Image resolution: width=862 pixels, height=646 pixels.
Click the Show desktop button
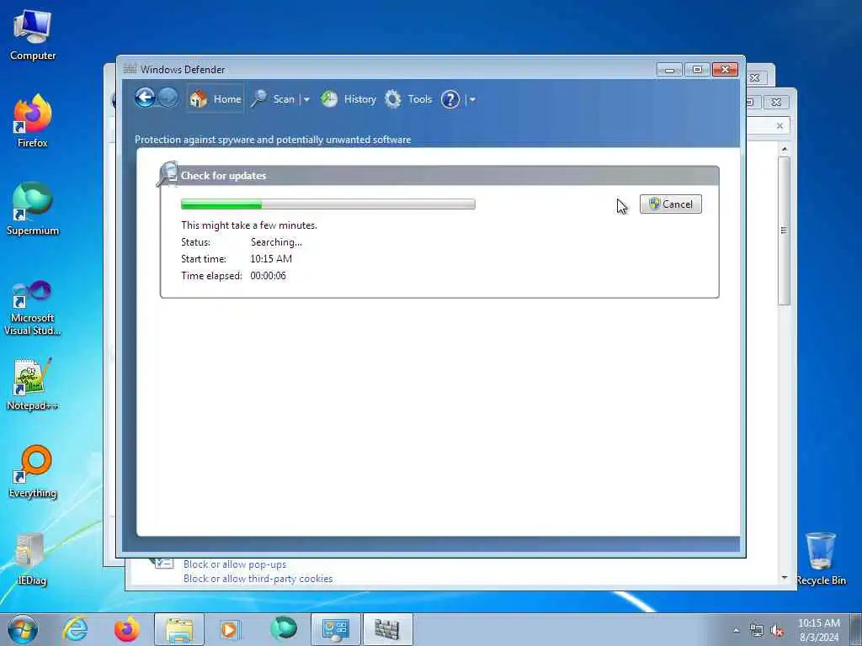coord(856,629)
